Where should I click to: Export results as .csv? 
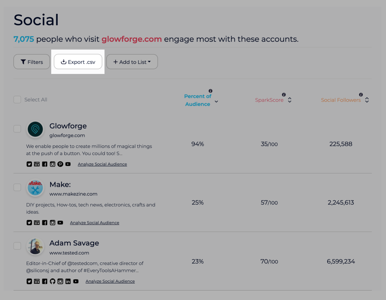click(78, 62)
